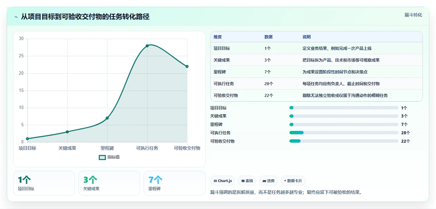The height and width of the screenshot is (209, 436).
Task: Click the 可验收交付物 progress bar
Action: click(x=344, y=141)
